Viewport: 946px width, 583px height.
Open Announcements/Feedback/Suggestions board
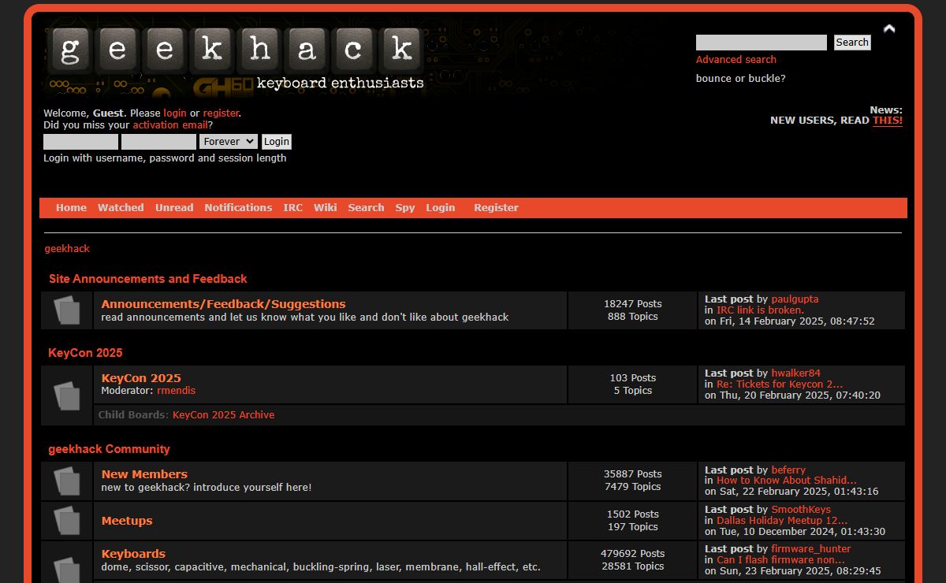pyautogui.click(x=223, y=304)
